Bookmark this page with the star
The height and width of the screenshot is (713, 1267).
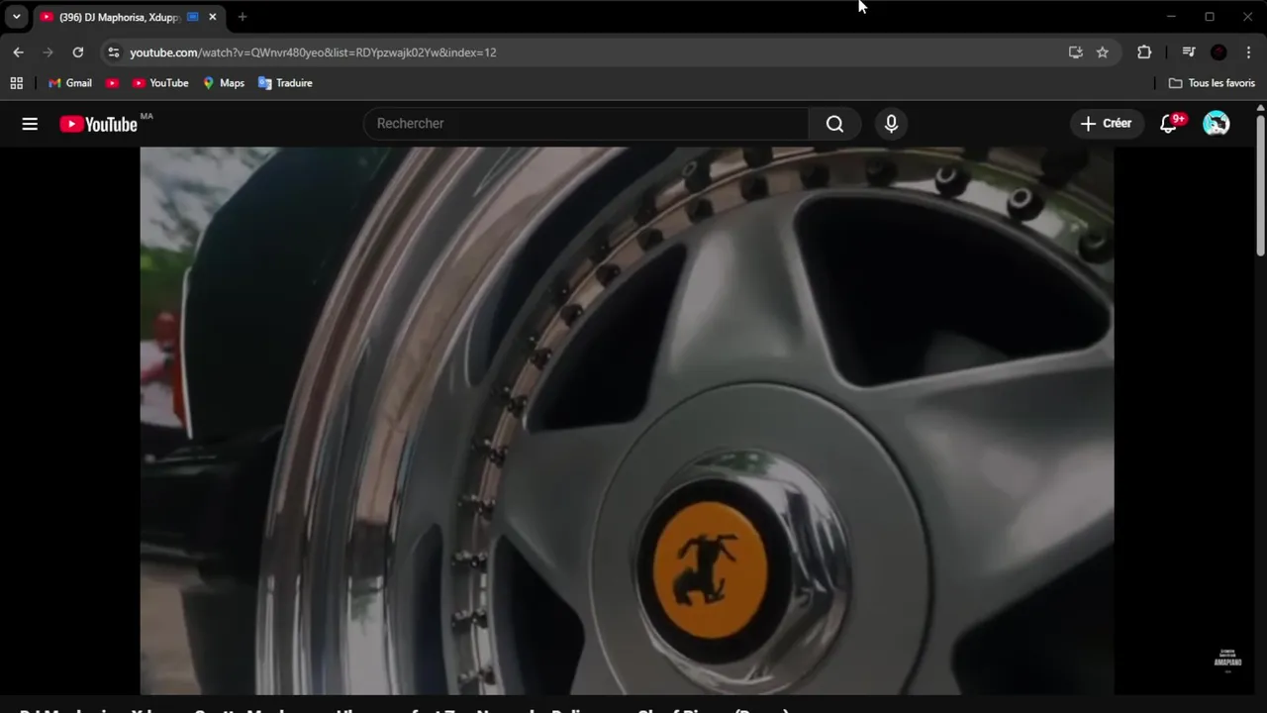(1103, 52)
